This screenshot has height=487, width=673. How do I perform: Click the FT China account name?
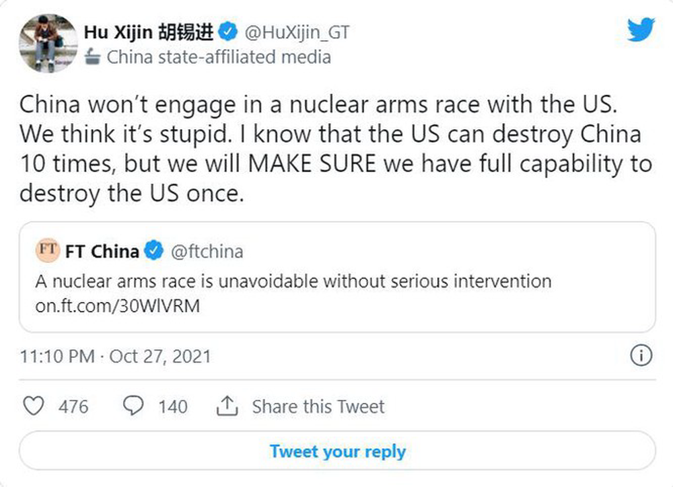pyautogui.click(x=102, y=252)
